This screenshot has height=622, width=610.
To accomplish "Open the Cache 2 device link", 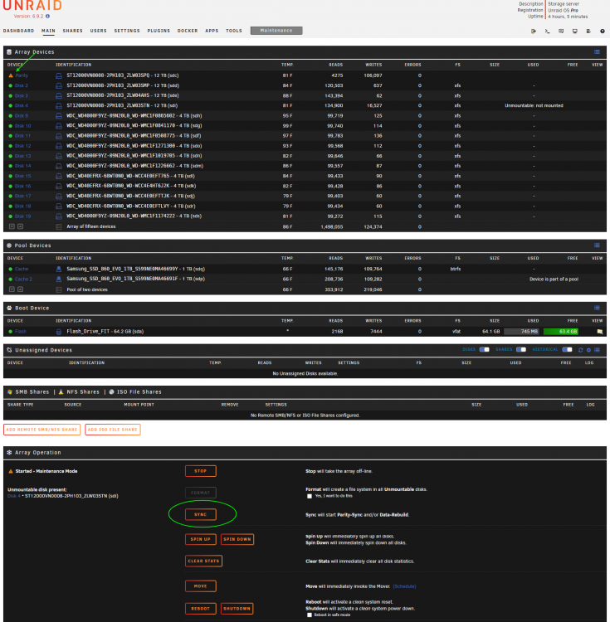I will [x=23, y=279].
